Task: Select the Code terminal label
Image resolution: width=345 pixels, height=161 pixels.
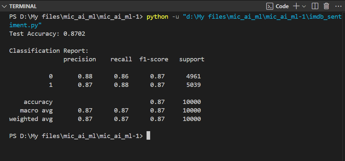Action: point(282,6)
